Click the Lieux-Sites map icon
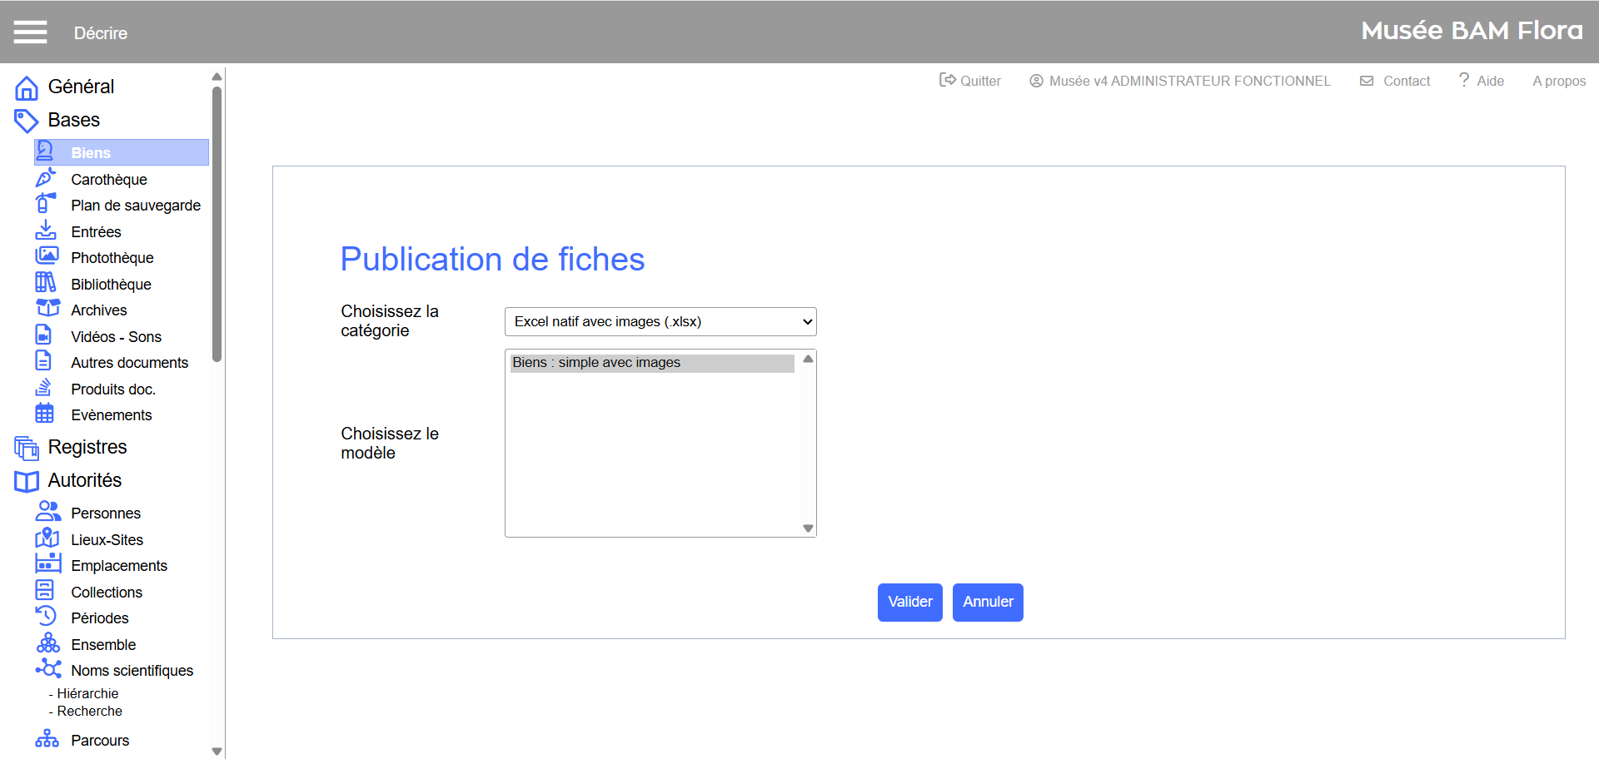1599x759 pixels. [x=47, y=538]
